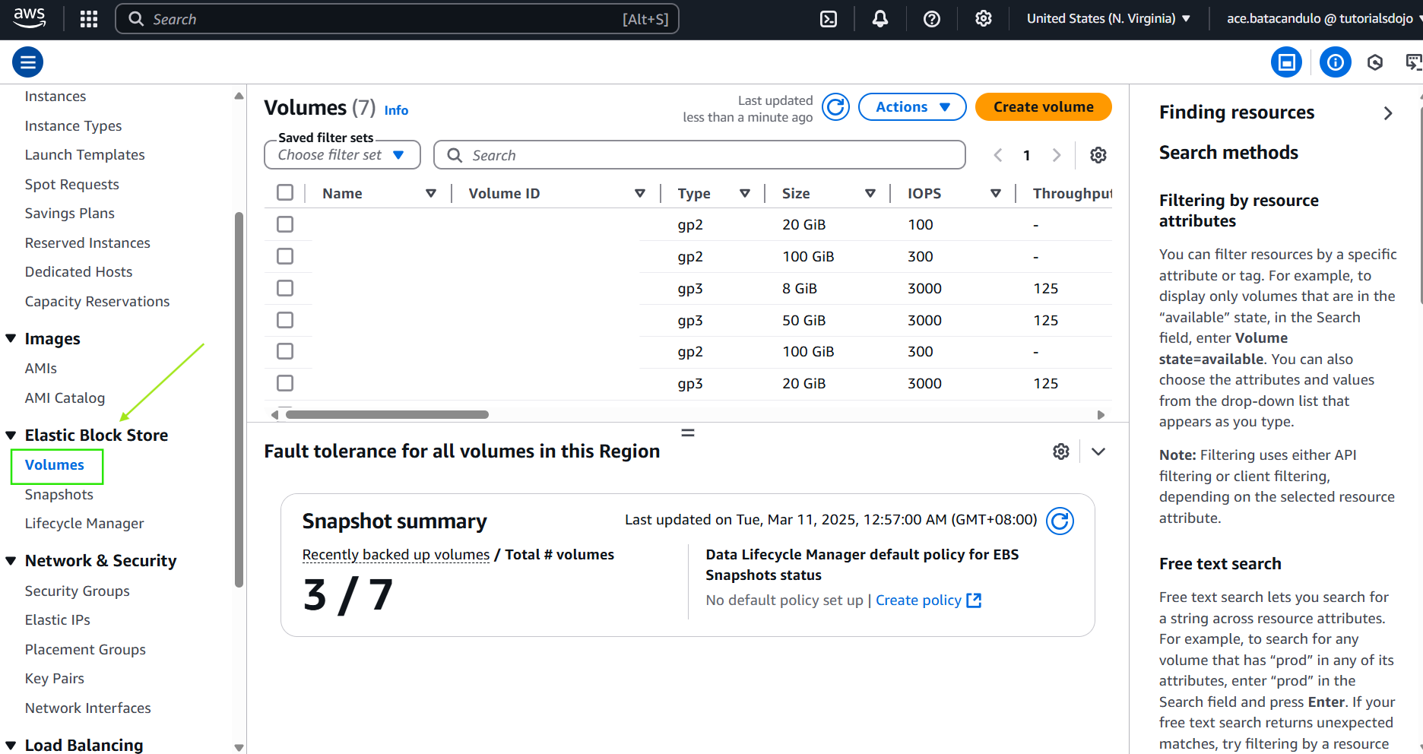This screenshot has height=754, width=1423.
Task: Open the Actions dropdown
Action: [x=912, y=107]
